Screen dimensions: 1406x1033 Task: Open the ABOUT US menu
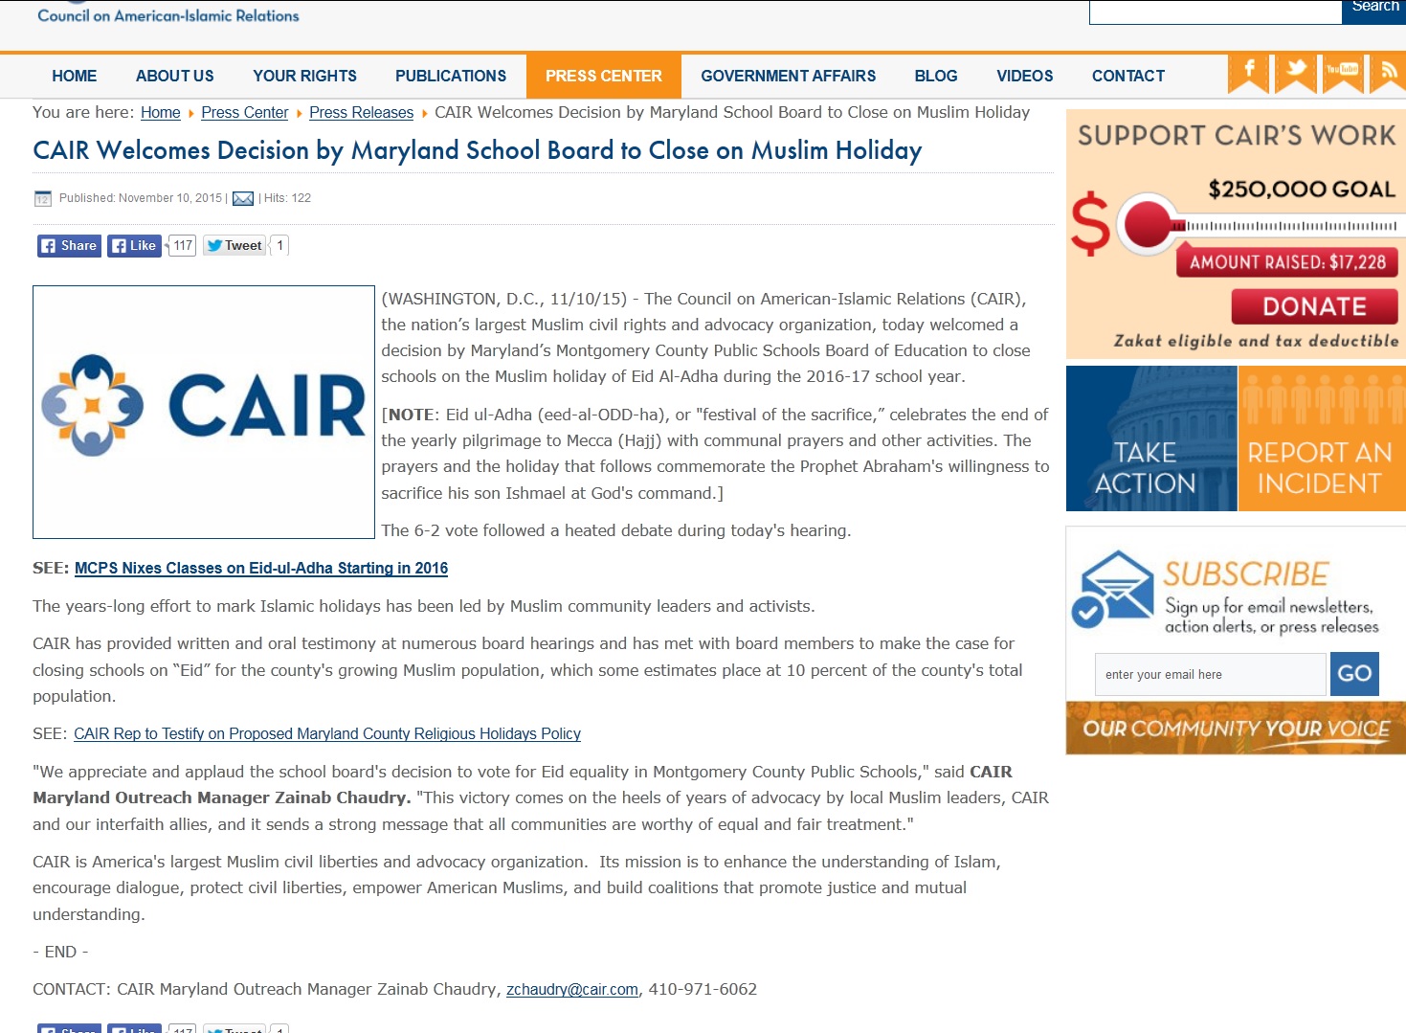click(175, 76)
